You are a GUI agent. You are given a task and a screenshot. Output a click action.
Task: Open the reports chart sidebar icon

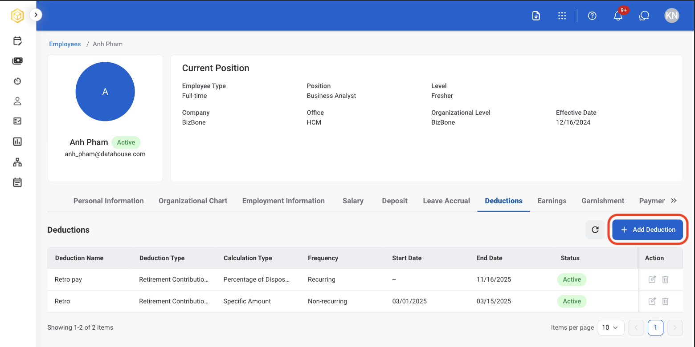[17, 142]
